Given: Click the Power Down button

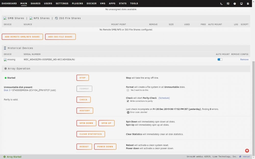Looking at the screenshot, I should [x=105, y=147].
